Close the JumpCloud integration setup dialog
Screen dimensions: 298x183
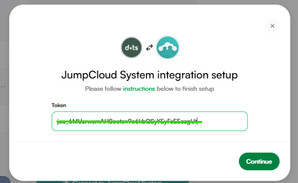(x=272, y=26)
